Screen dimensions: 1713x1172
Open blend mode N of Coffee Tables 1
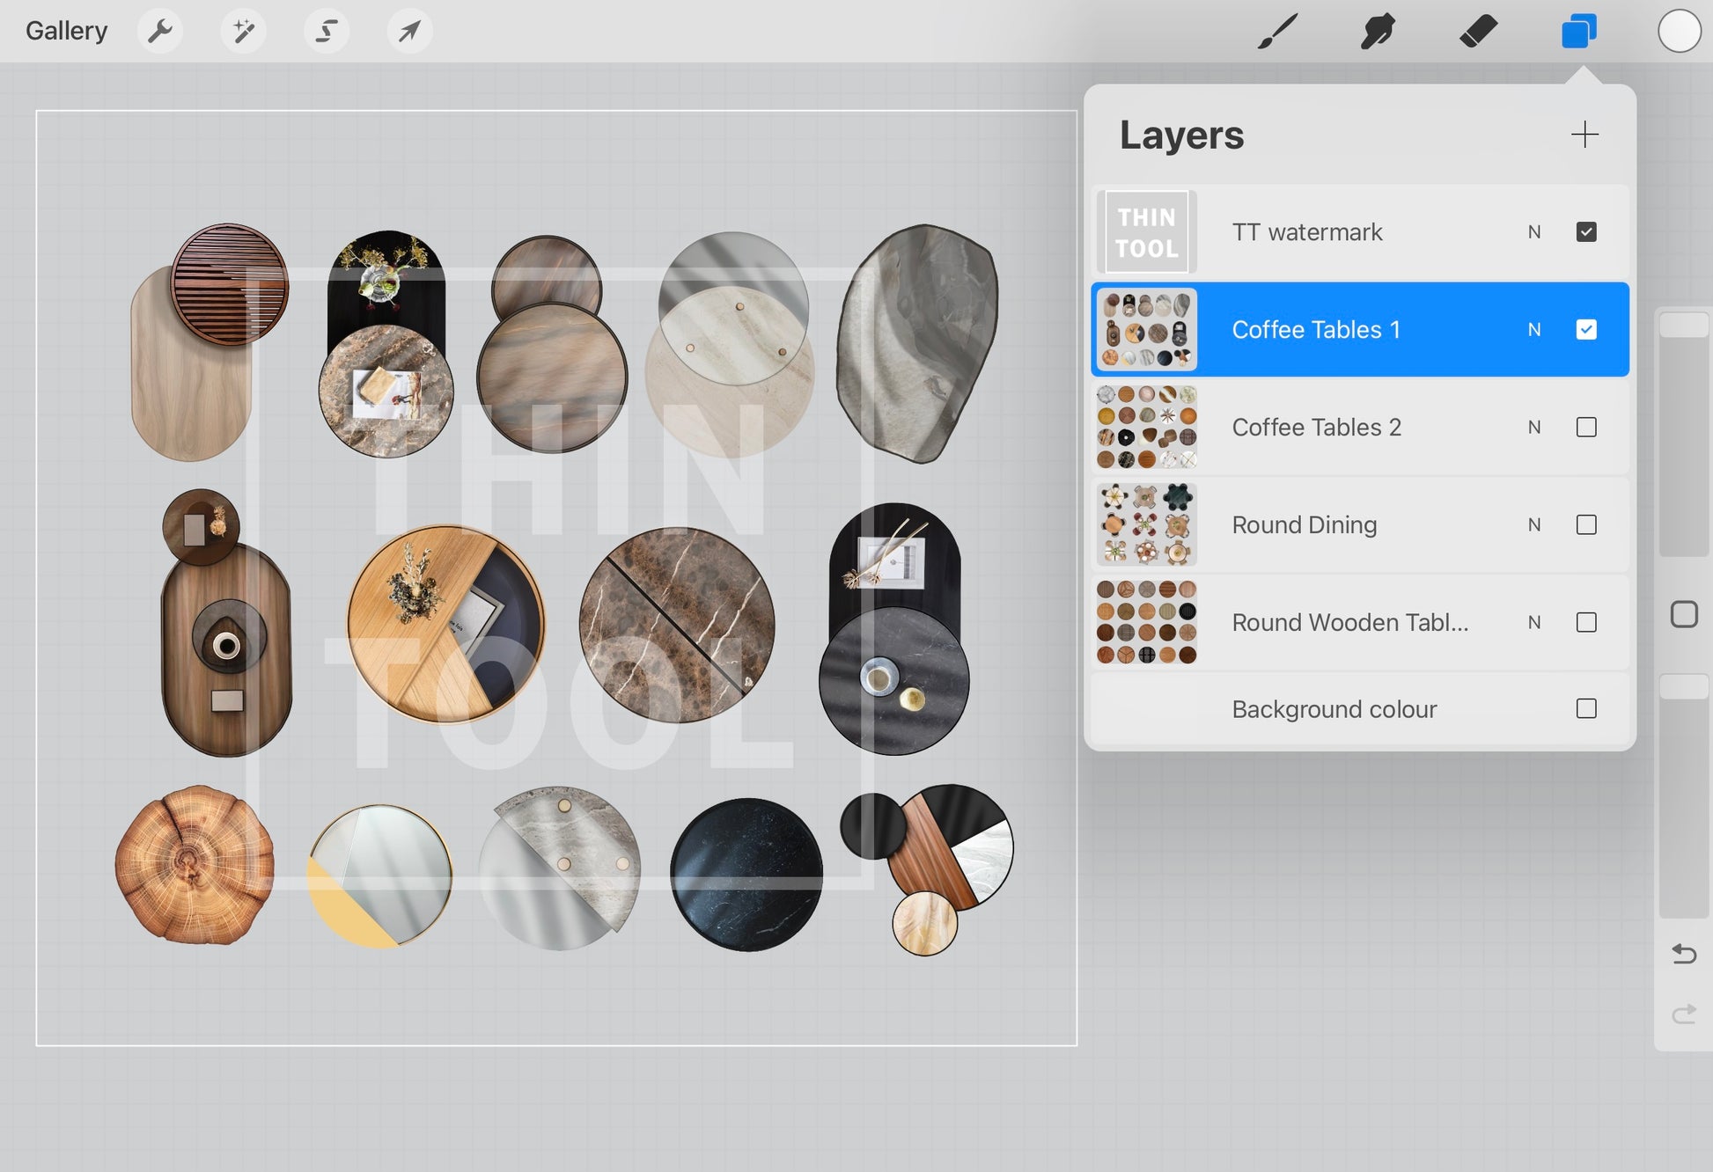point(1534,330)
